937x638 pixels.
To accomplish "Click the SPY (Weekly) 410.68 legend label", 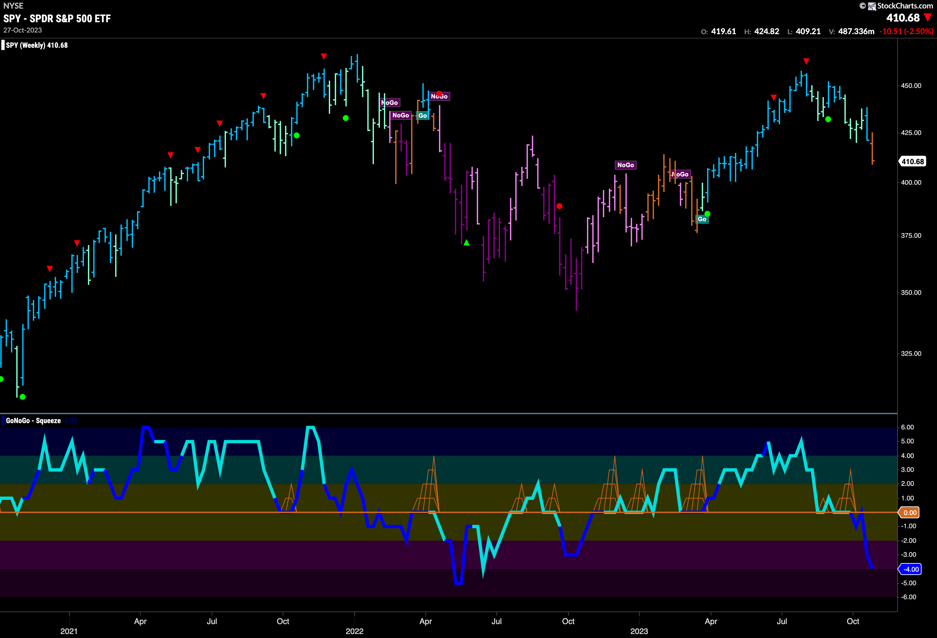I will click(x=37, y=45).
